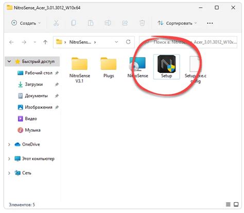Open the Сортировать sort dropdown
This screenshot has width=244, height=213.
[177, 23]
